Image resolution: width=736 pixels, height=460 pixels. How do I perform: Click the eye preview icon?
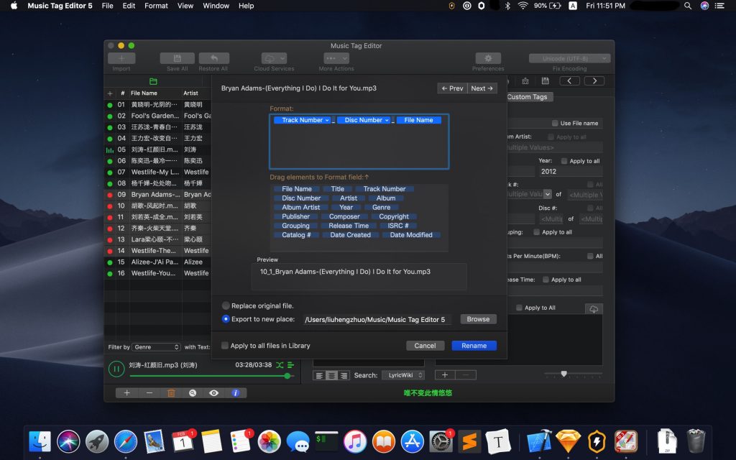point(213,393)
